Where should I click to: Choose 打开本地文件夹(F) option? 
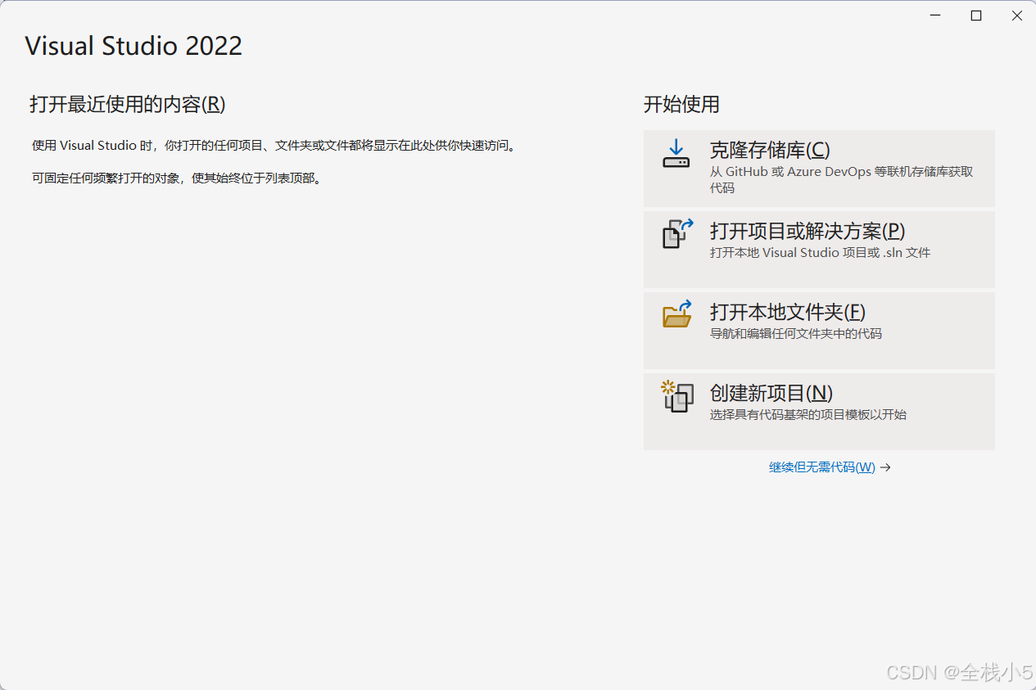pos(819,331)
